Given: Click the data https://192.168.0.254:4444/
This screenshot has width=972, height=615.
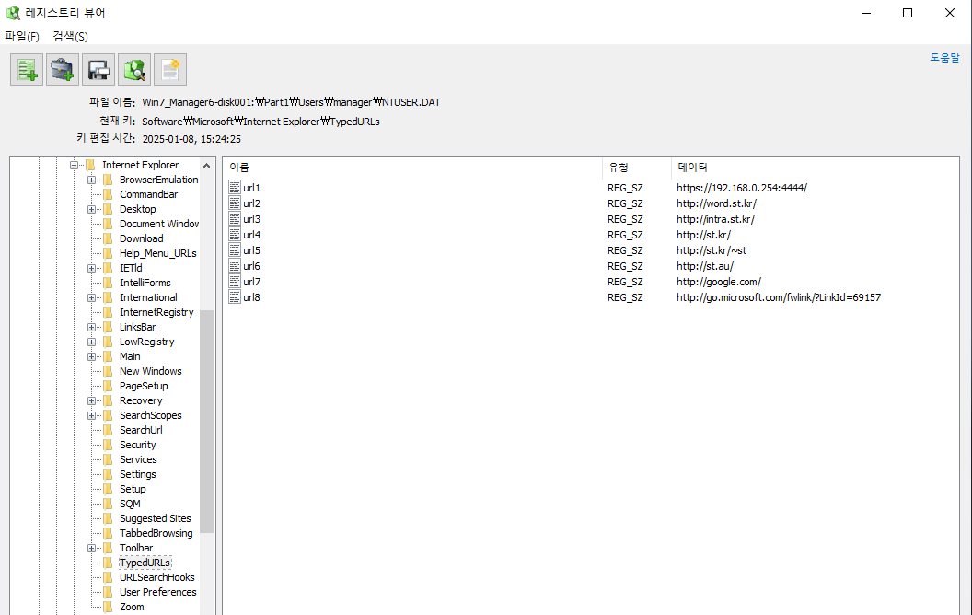Looking at the screenshot, I should click(x=742, y=187).
